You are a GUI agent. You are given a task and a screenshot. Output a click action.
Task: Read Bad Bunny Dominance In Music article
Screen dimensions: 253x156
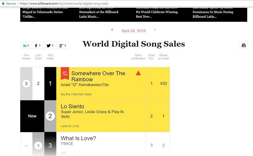pos(213,13)
